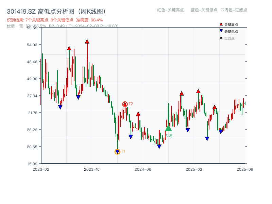Click the highest red triangle marker on chart
272x204 pixels.
coord(87,41)
